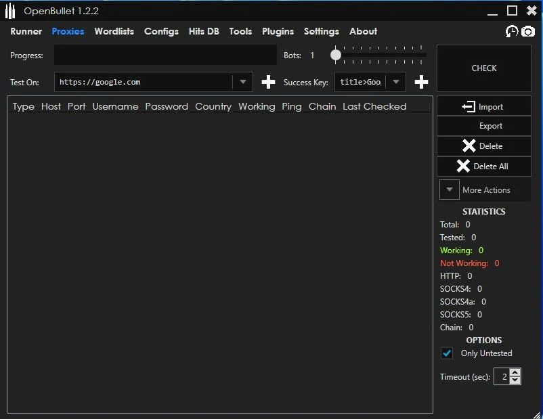Sort proxies by Type column header
This screenshot has width=543, height=419.
point(24,107)
